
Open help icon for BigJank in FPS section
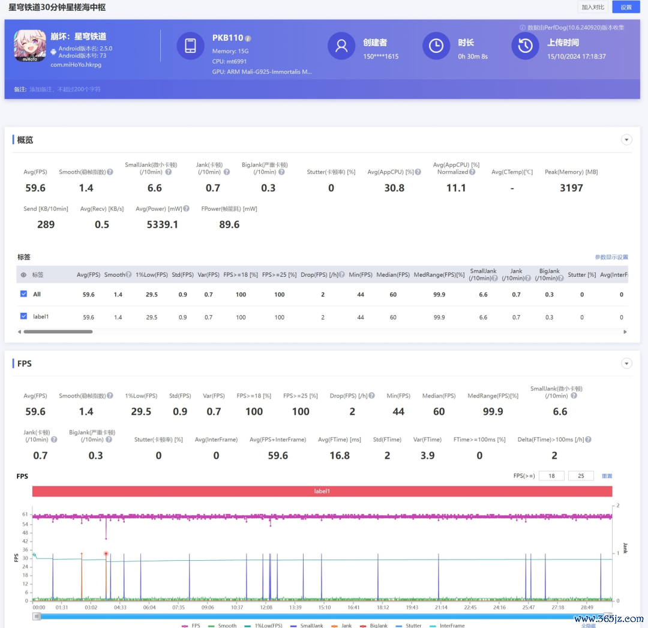[109, 439]
